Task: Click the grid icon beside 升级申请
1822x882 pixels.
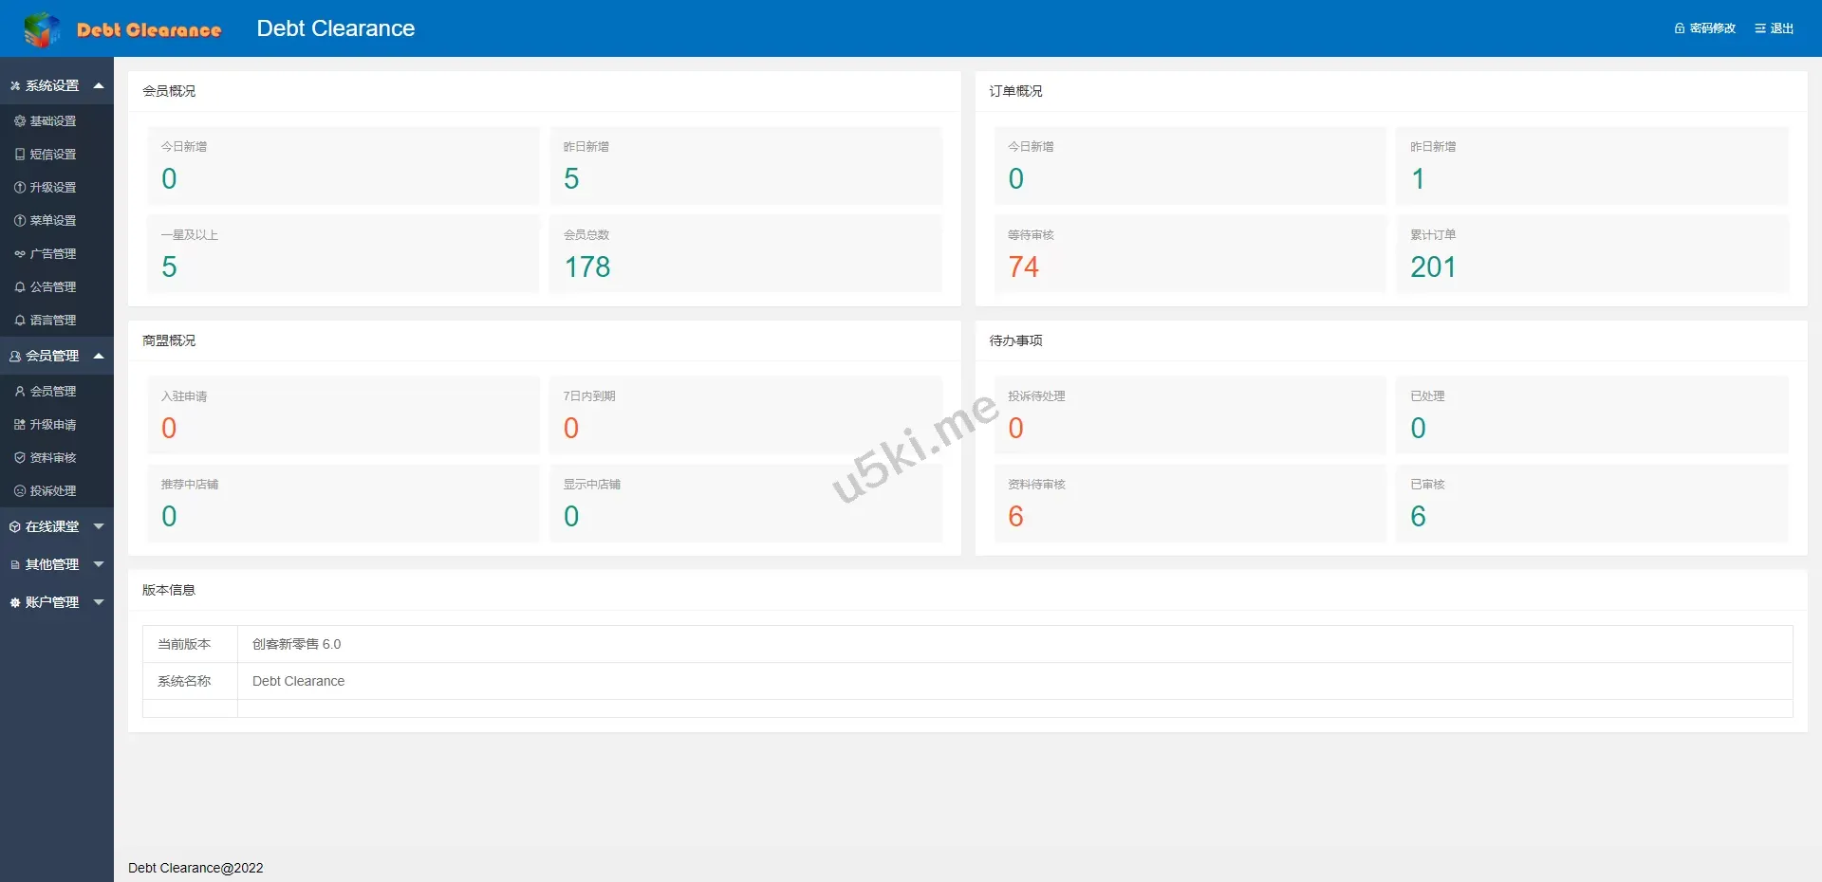Action: (20, 425)
